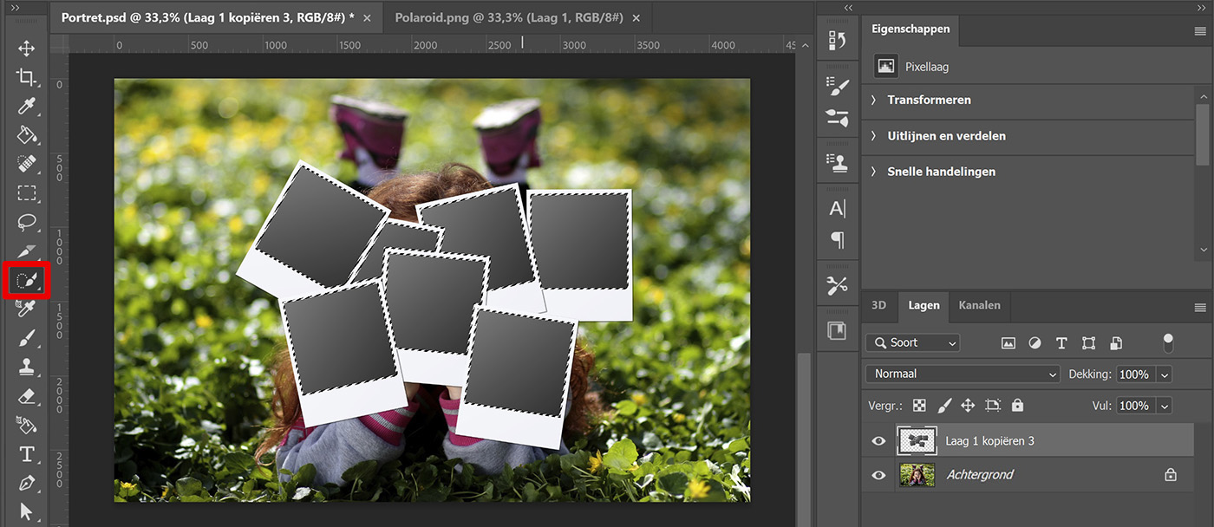Select the Lasso tool
1214x527 pixels.
click(x=26, y=222)
